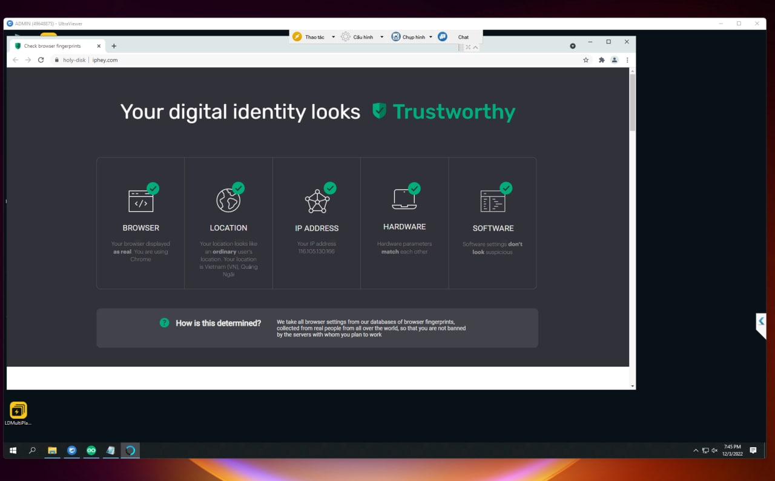Click the Chụp hình camera icon
The height and width of the screenshot is (481, 775).
[396, 37]
